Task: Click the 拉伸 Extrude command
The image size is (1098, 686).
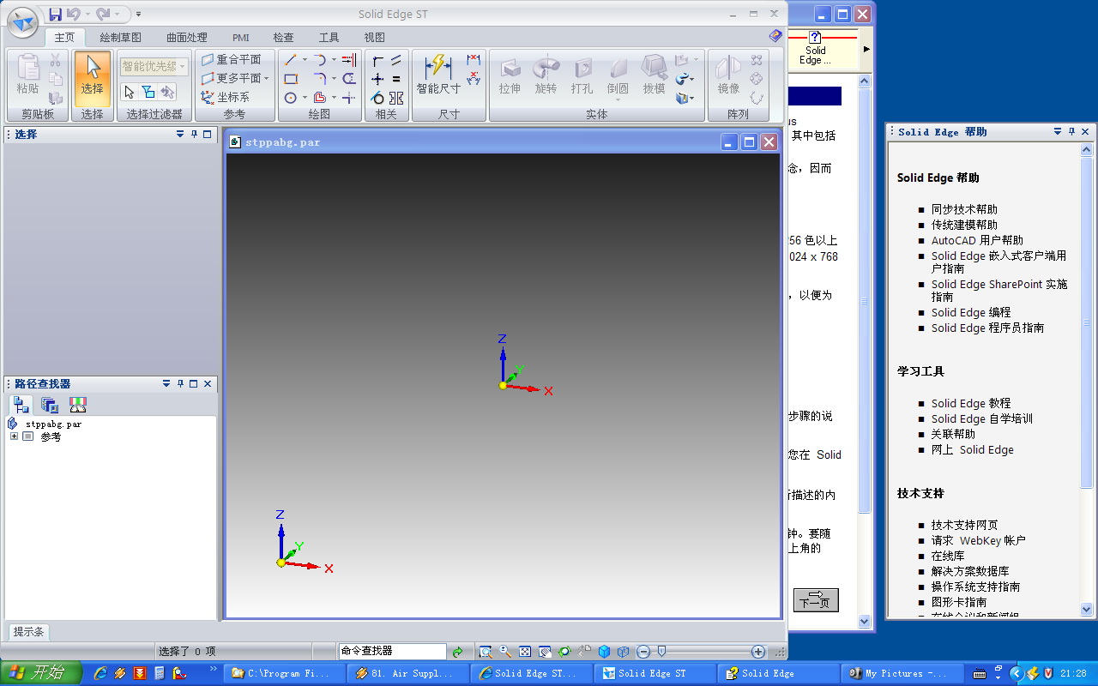Action: pyautogui.click(x=510, y=75)
